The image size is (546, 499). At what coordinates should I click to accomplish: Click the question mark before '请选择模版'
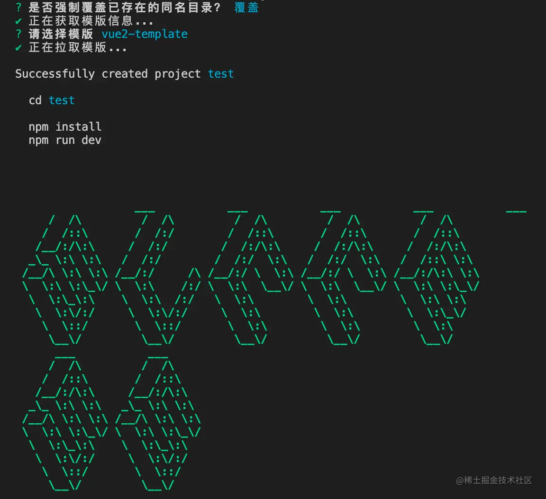click(x=18, y=34)
